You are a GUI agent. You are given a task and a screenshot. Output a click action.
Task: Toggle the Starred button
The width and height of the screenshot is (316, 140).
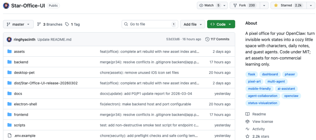pos(288,6)
